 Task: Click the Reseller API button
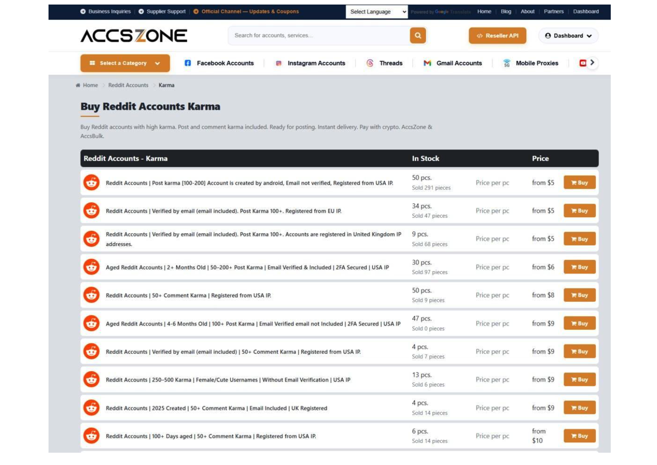coord(497,36)
